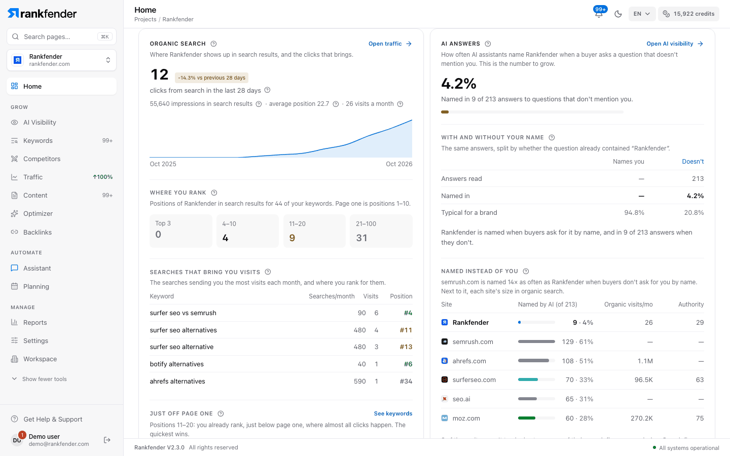This screenshot has height=456, width=730.
Task: Collapse with Show fewer tools
Action: pyautogui.click(x=40, y=379)
